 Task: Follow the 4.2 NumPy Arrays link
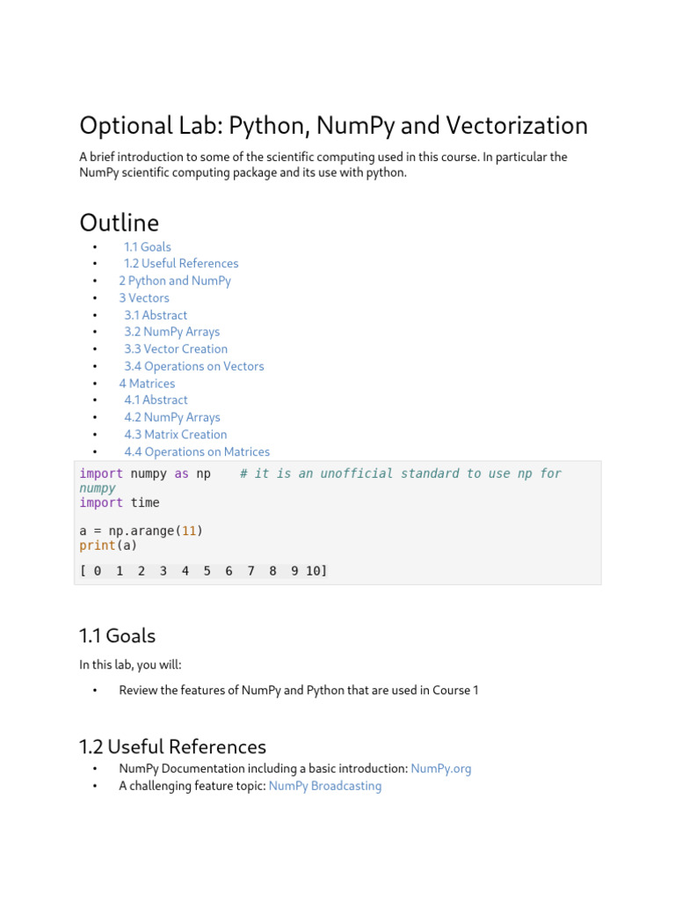(x=171, y=418)
